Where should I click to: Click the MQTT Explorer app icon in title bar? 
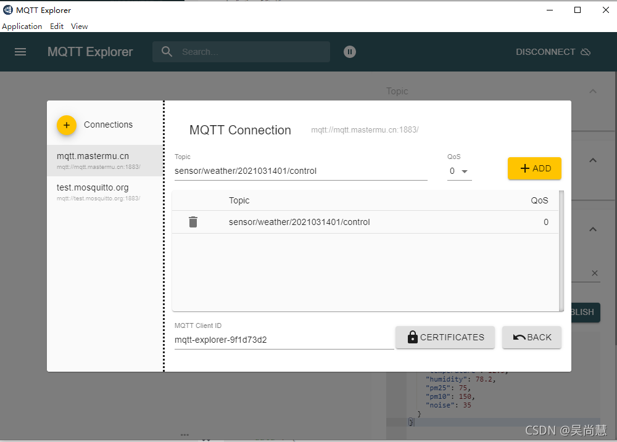tap(8, 10)
